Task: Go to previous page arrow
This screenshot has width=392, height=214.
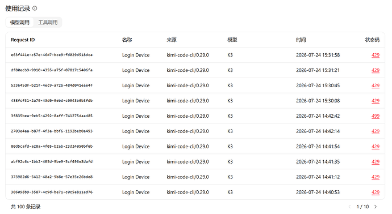Action: tap(350, 207)
